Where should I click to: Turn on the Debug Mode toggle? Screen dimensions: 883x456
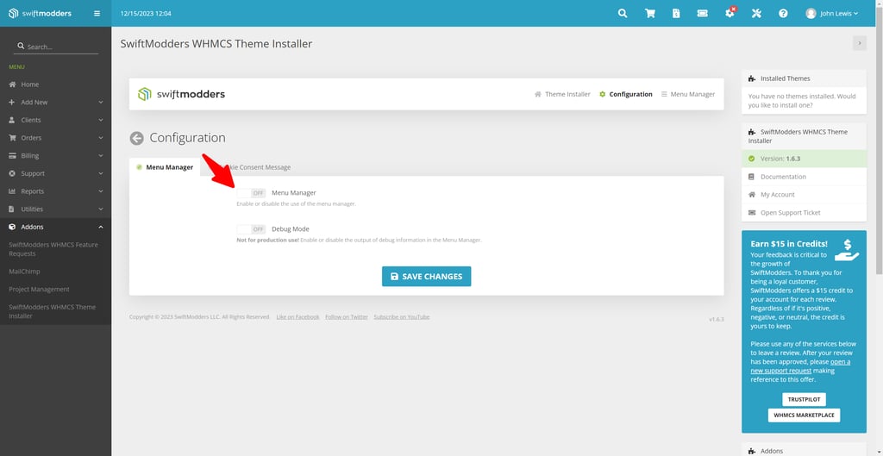252,229
